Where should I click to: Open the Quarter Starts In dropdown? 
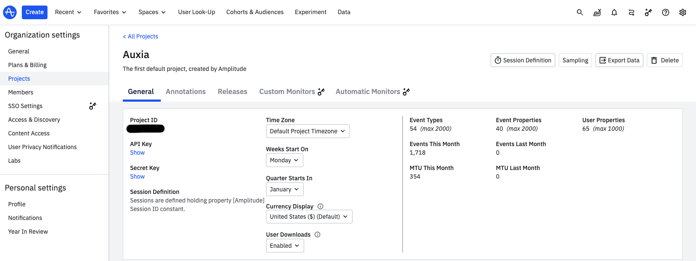(285, 189)
